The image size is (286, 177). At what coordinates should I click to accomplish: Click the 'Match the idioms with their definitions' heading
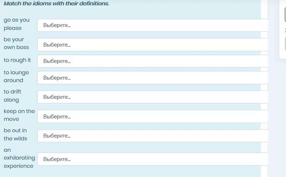(x=56, y=3)
